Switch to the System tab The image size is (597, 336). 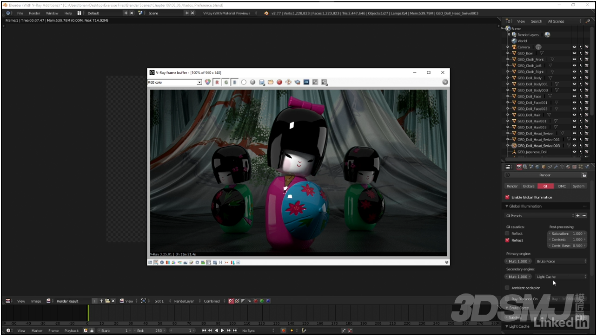[x=578, y=186]
